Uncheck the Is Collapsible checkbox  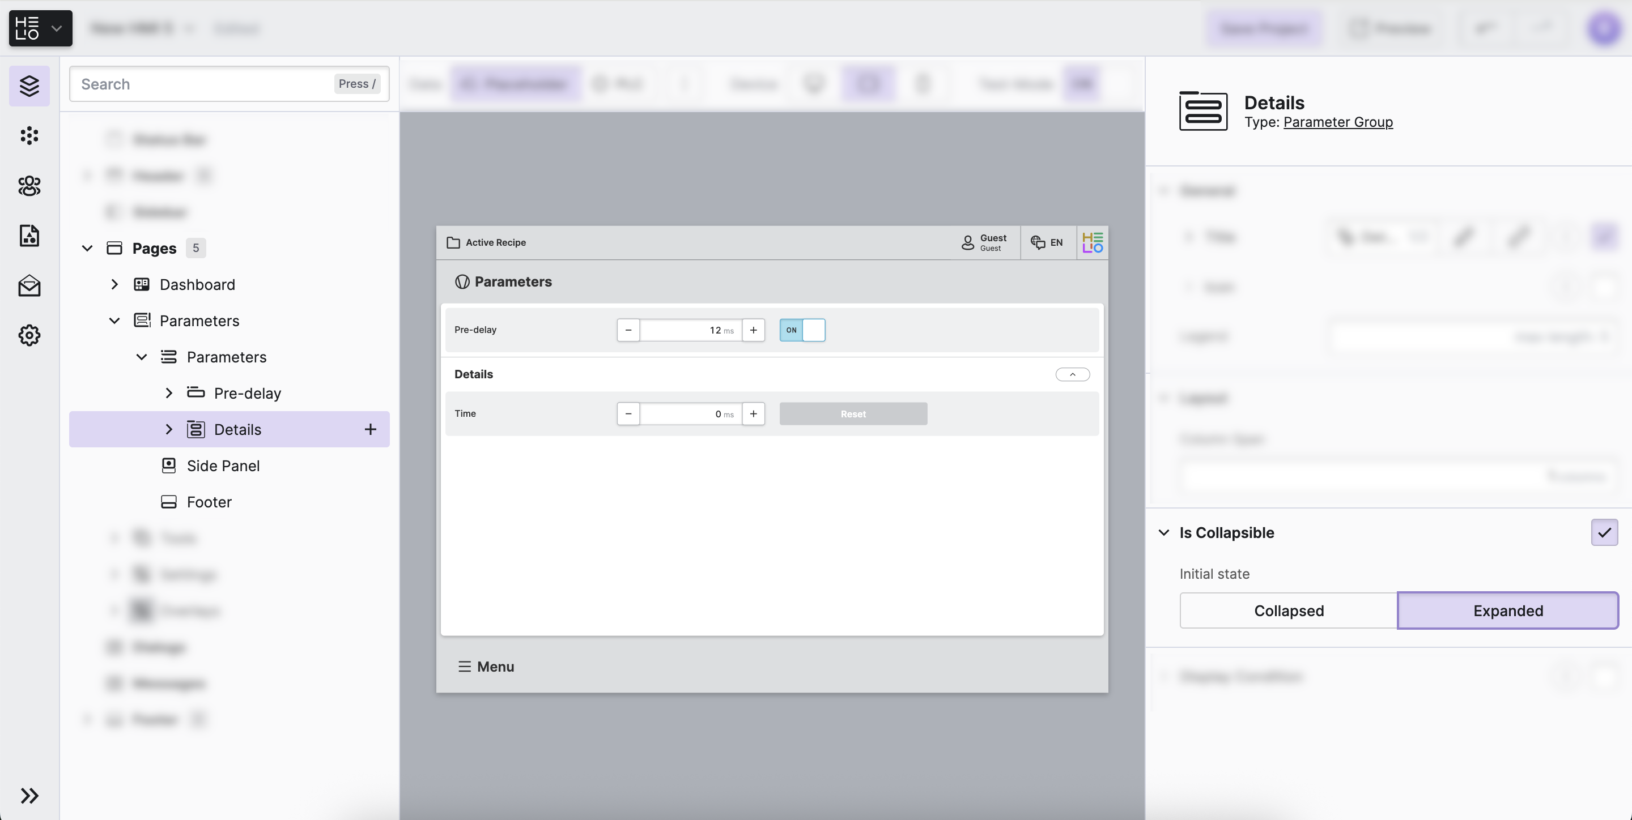click(1604, 532)
